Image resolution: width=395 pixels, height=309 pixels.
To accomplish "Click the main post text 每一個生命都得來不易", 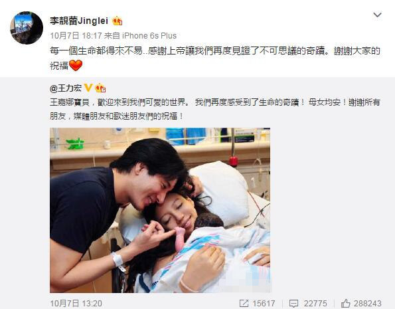I will pyautogui.click(x=215, y=58).
